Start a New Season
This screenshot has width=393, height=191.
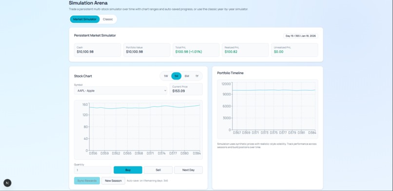click(113, 181)
